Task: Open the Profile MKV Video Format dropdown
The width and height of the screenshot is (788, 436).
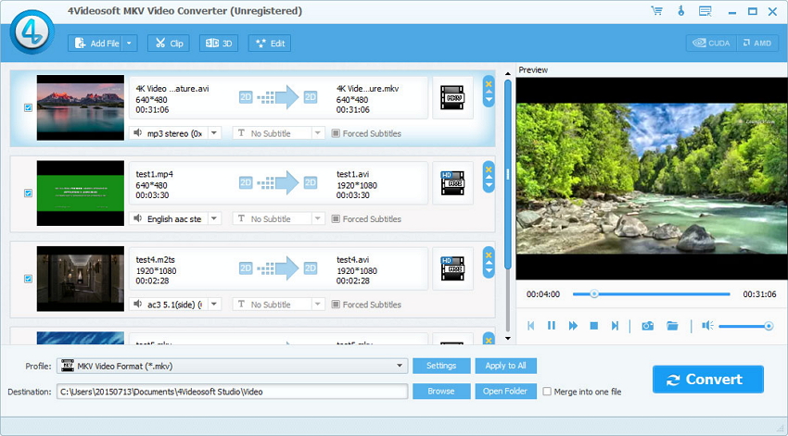Action: [x=400, y=366]
